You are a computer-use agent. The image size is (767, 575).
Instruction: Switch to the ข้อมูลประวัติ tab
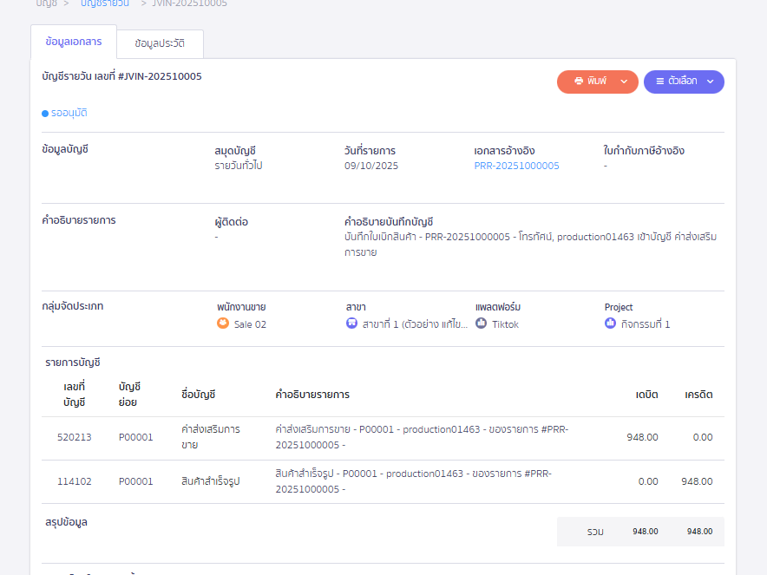pos(160,42)
